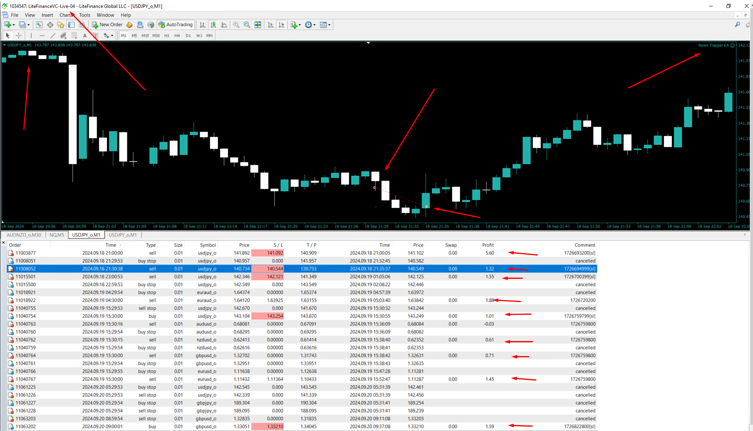The image size is (753, 431).
Task: Select the Text annotation tool
Action: (85, 35)
